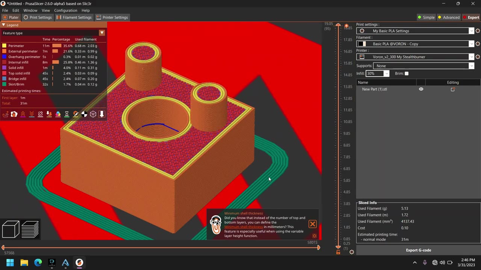
Task: Toggle tool marker nozzle icon in legend
Action: point(101,114)
